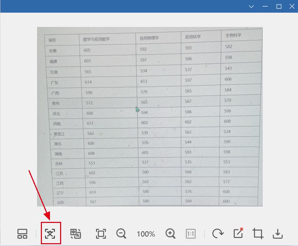Click the 100% zoom level indicator
The image size is (298, 246).
(145, 234)
